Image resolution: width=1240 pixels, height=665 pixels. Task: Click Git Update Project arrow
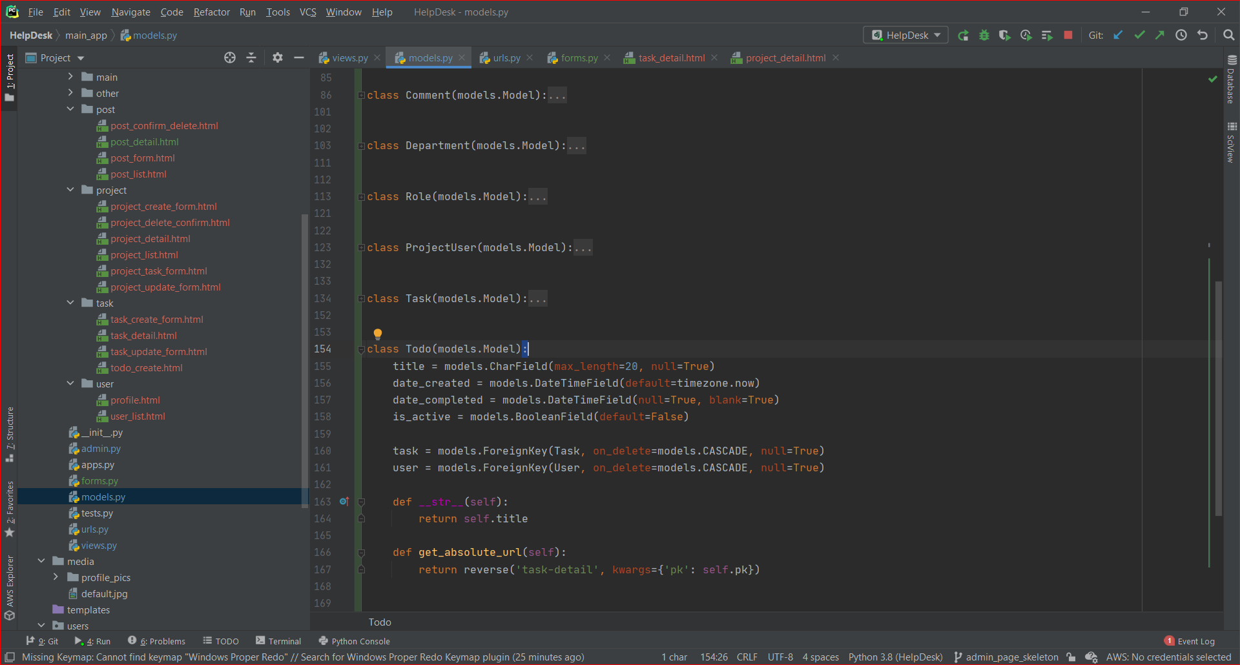tap(1118, 36)
